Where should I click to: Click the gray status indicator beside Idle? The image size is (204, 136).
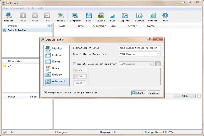tap(4, 132)
